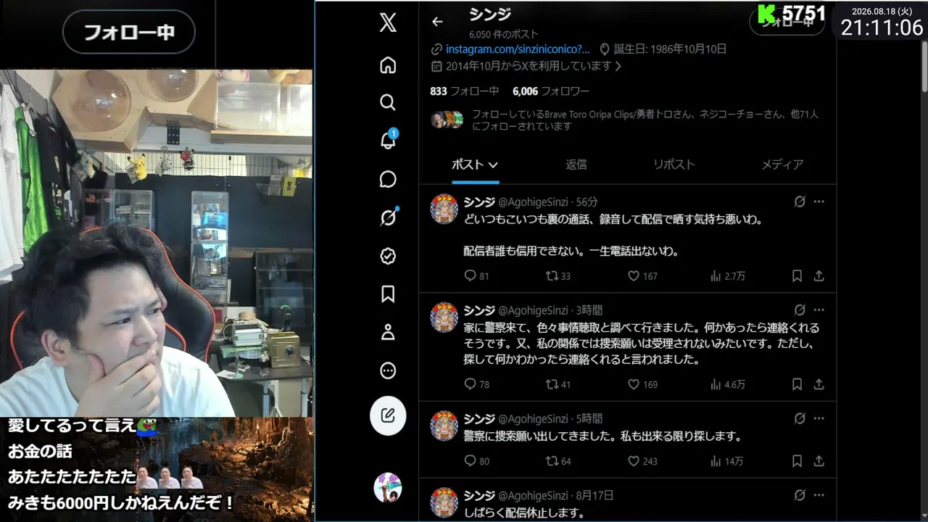Share the 5時間 post
The width and height of the screenshot is (928, 522).
[x=819, y=461]
